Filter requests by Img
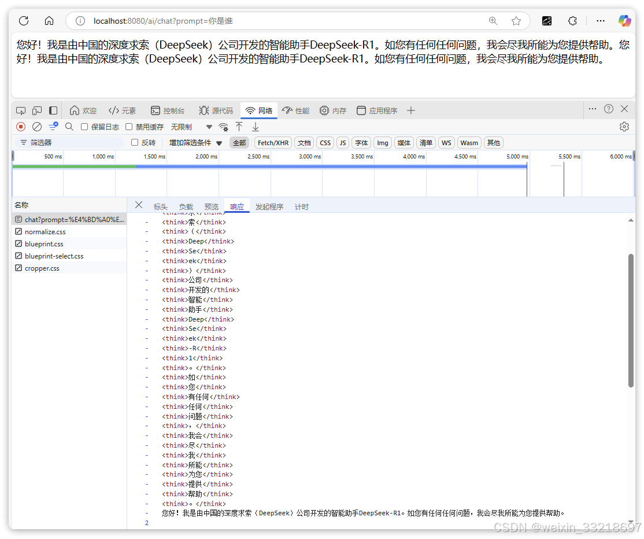The height and width of the screenshot is (539, 644). [383, 143]
